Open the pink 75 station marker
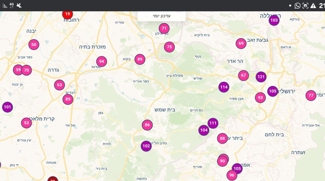The height and width of the screenshot is (181, 325). pyautogui.click(x=169, y=47)
